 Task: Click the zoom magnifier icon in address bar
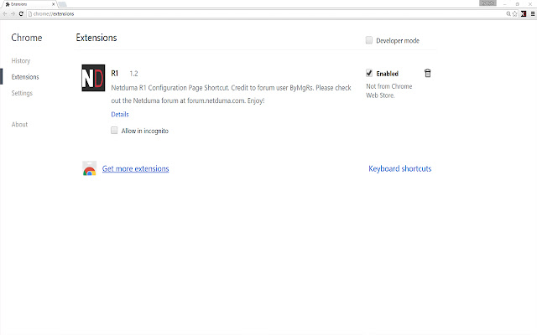click(x=508, y=13)
